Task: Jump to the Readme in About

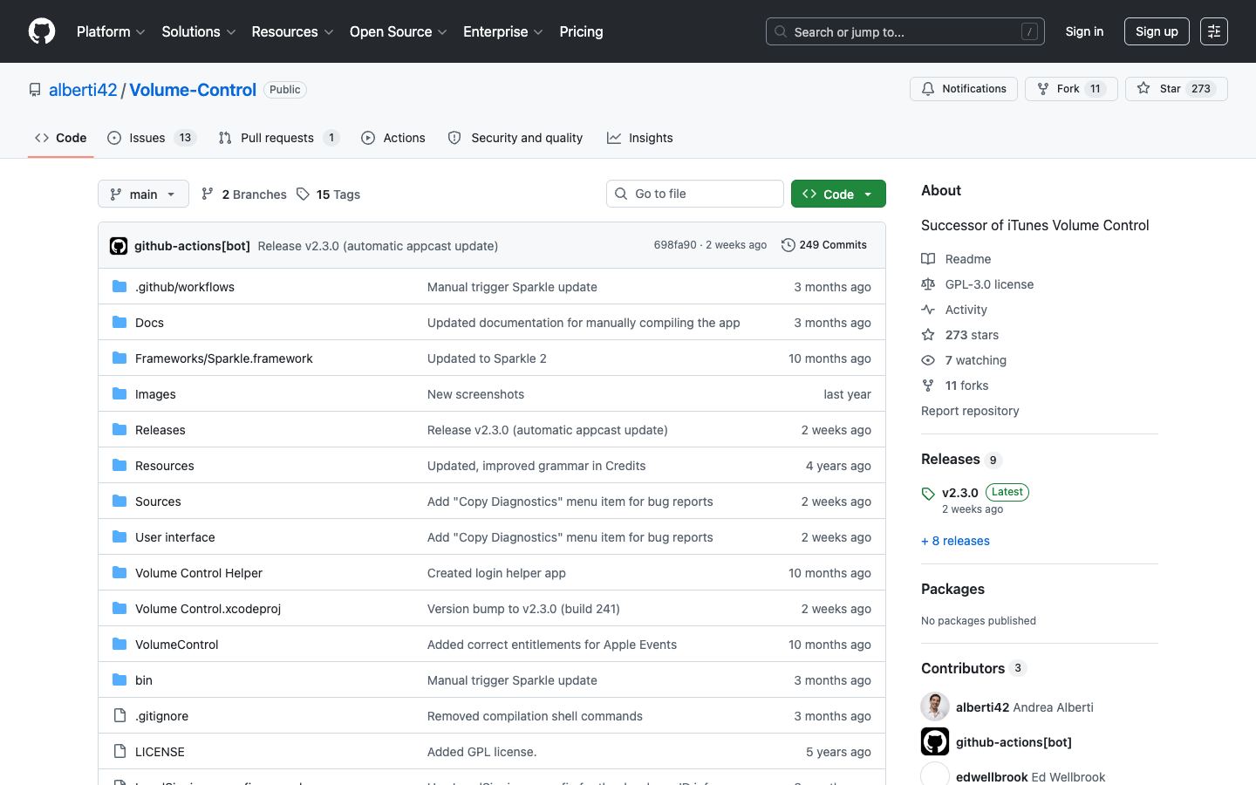Action: pos(957,259)
